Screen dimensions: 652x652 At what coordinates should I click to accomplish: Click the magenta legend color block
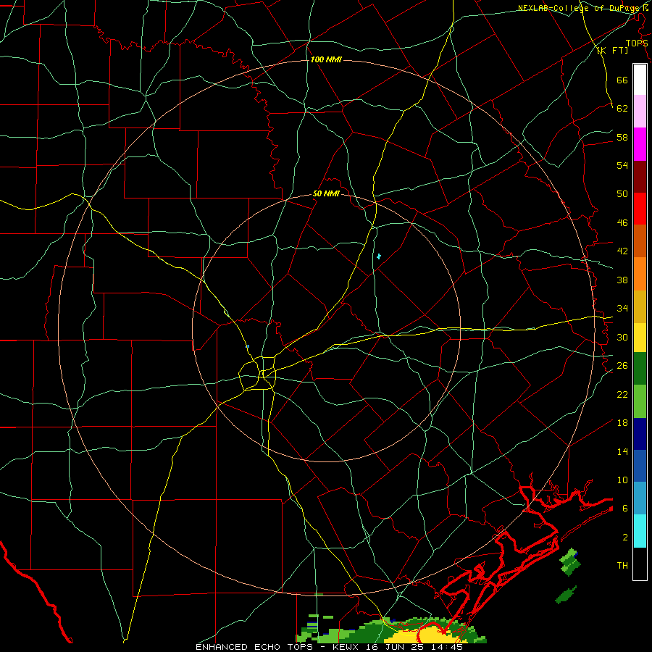pos(640,144)
